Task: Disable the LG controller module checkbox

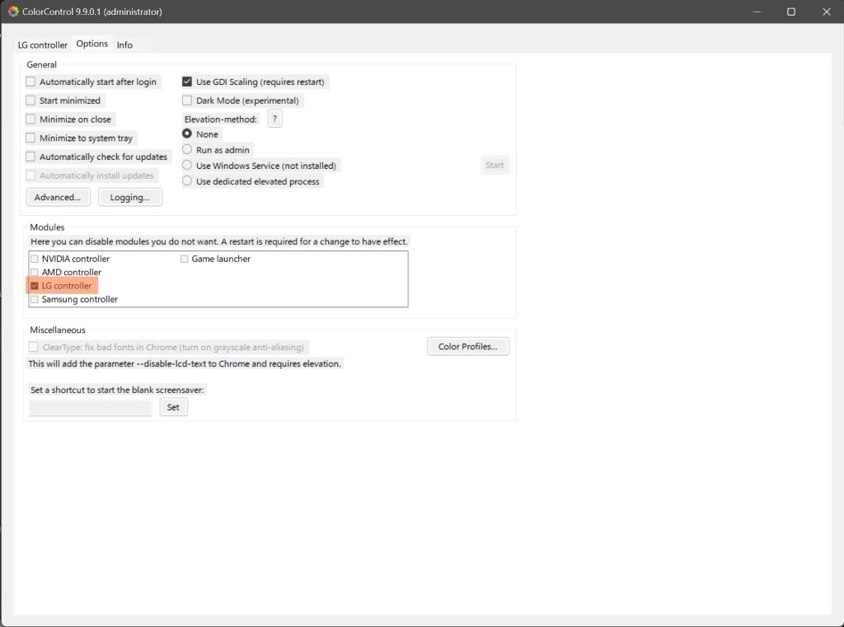Action: pos(35,286)
